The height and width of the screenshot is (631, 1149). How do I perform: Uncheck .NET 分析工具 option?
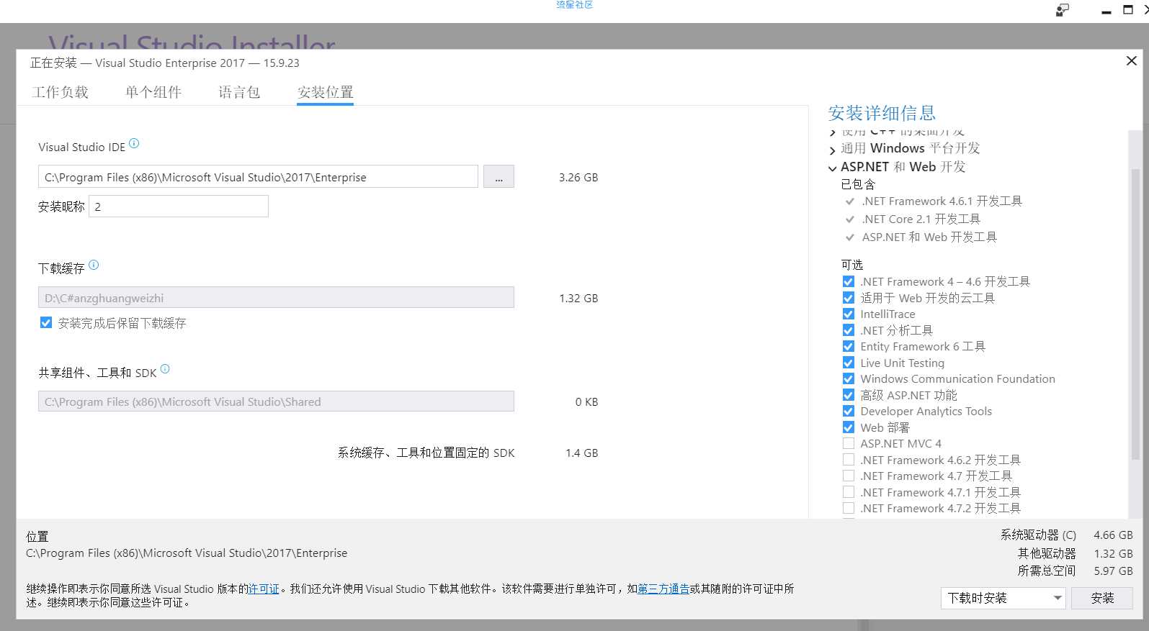coord(849,330)
